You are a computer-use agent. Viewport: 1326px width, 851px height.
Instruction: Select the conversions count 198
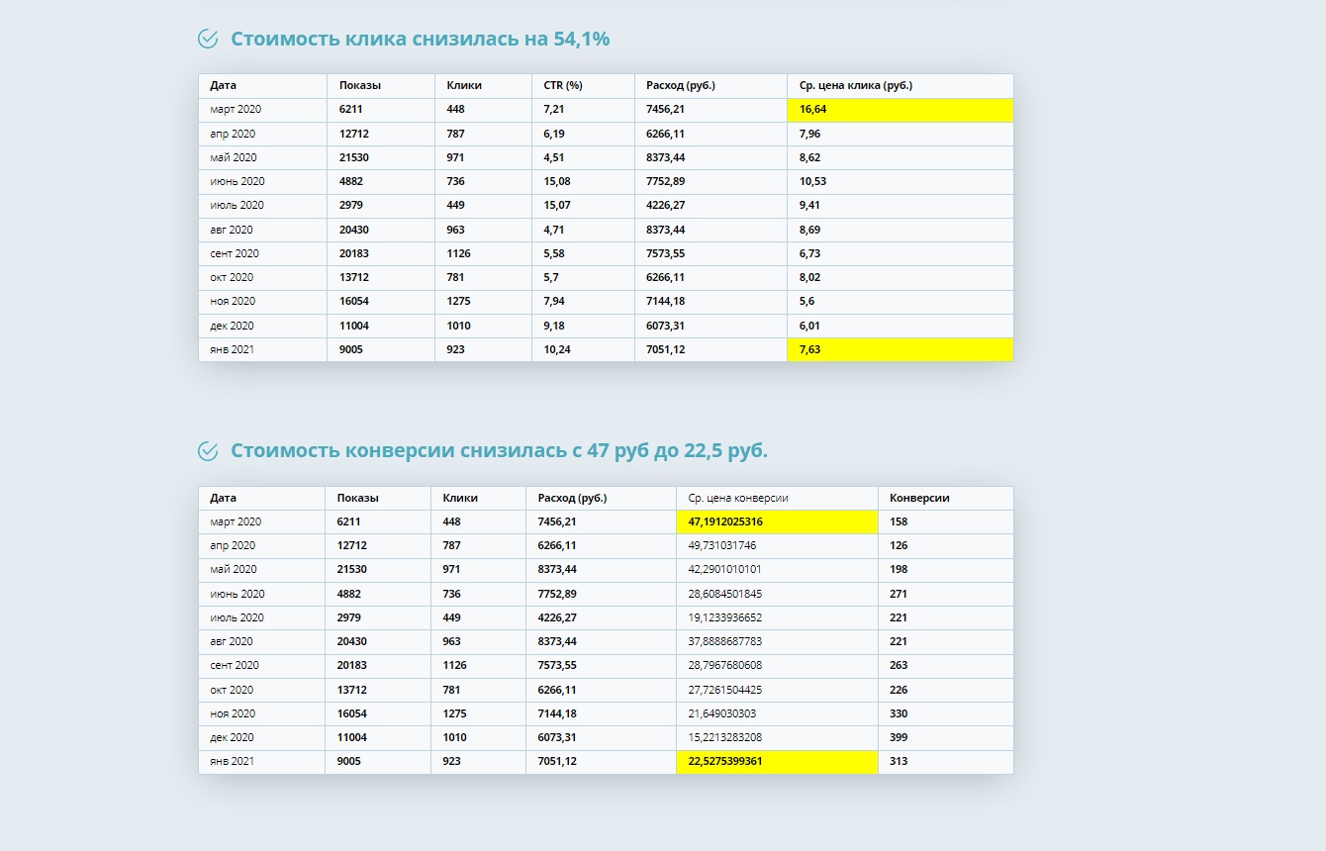[x=899, y=569]
